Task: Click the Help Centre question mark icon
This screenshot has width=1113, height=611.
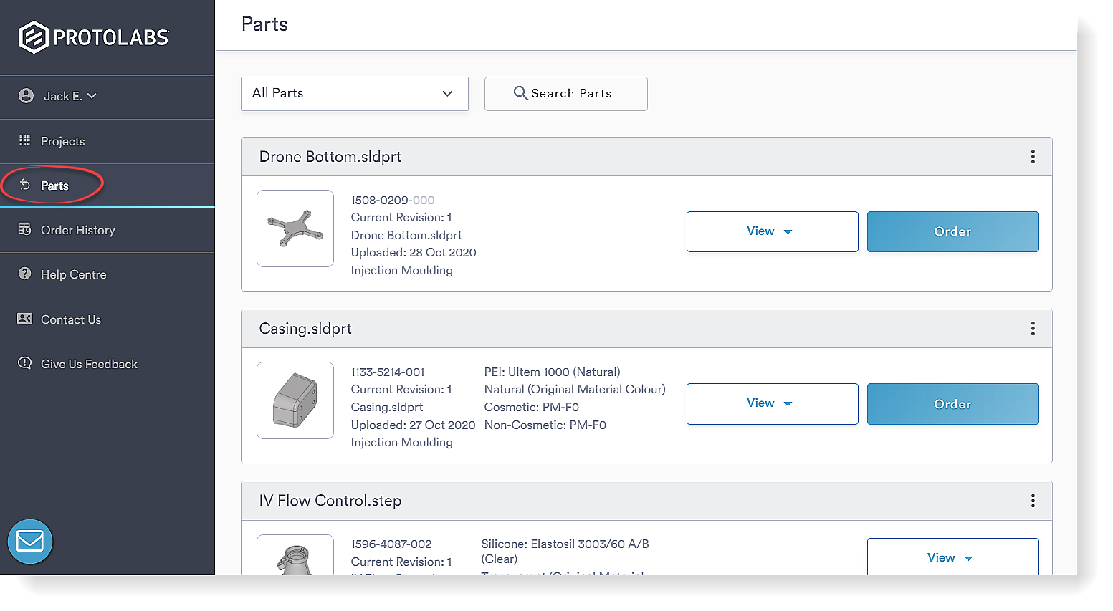Action: pos(24,274)
